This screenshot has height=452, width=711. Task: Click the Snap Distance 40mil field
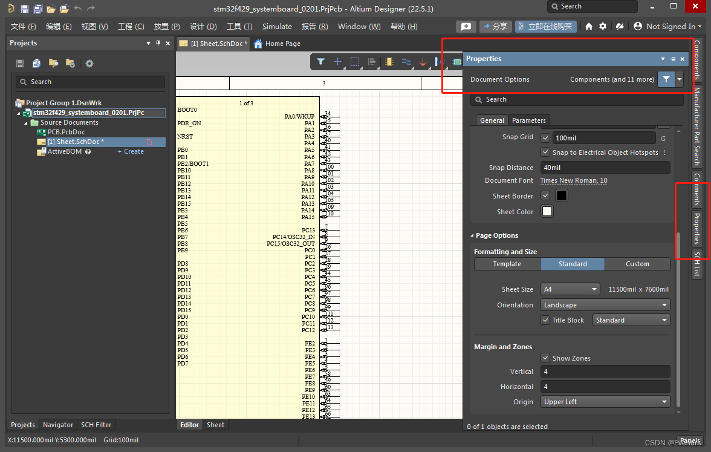(605, 168)
